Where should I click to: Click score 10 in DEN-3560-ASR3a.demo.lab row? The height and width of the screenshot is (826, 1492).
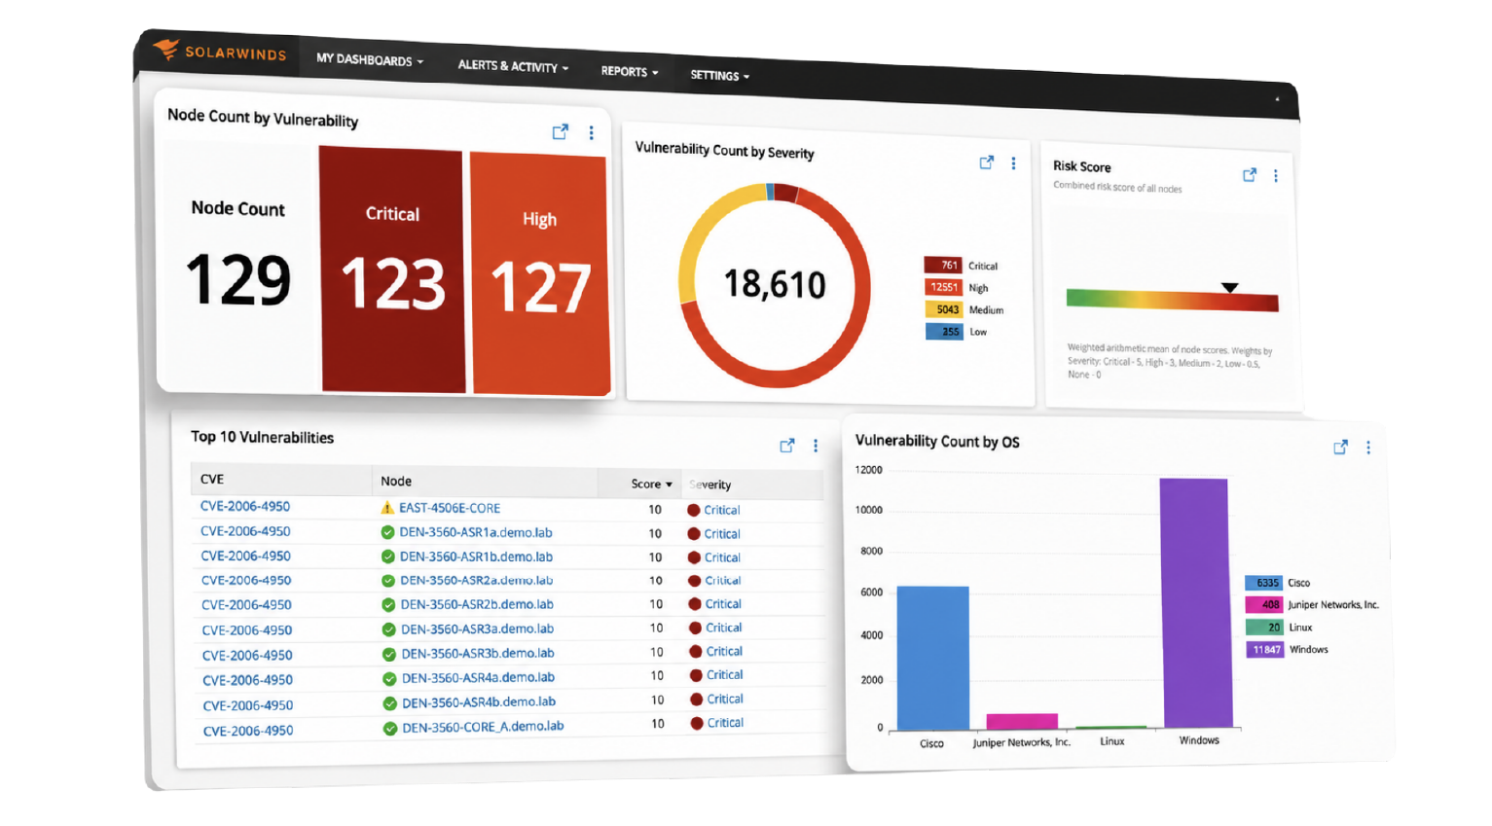(657, 628)
